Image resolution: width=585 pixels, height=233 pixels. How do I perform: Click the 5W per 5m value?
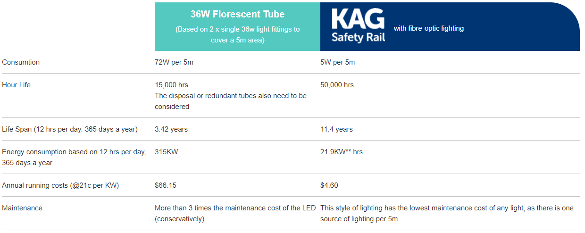[338, 62]
